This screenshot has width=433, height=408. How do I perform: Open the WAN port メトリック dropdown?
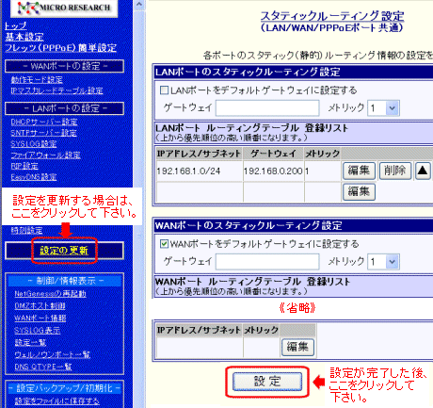tap(383, 262)
